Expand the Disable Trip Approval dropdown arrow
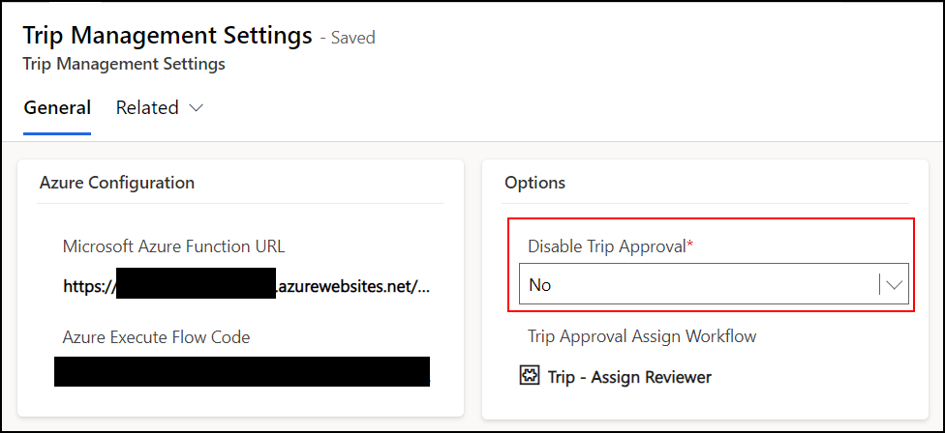This screenshot has height=433, width=945. point(895,285)
